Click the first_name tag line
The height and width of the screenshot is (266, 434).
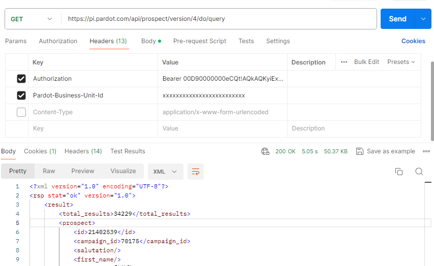[97, 259]
